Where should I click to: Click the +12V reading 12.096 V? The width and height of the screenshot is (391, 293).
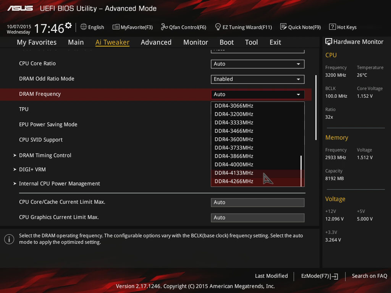point(334,219)
